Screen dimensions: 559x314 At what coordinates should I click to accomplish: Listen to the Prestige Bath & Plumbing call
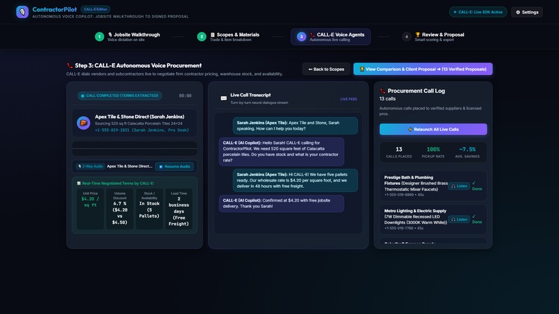pyautogui.click(x=459, y=186)
